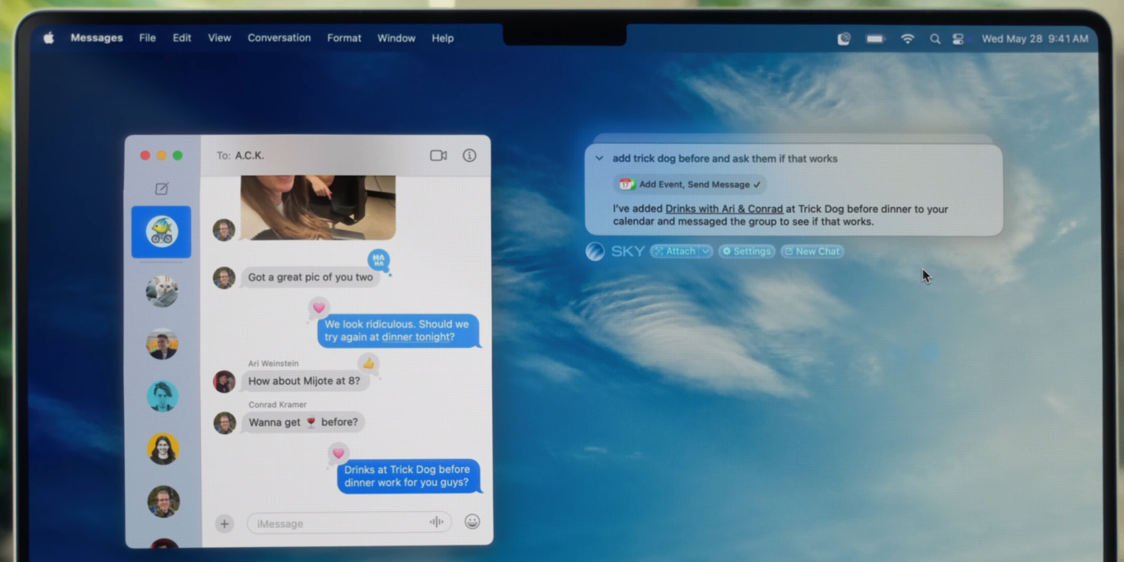Open the Wi-Fi status menu
This screenshot has height=562, width=1124.
[x=908, y=39]
